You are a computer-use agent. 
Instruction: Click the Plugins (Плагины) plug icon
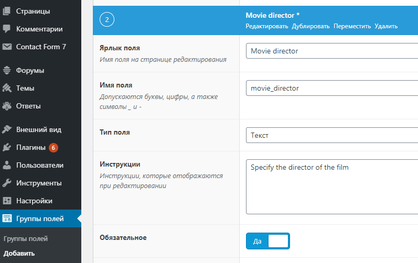(x=7, y=147)
